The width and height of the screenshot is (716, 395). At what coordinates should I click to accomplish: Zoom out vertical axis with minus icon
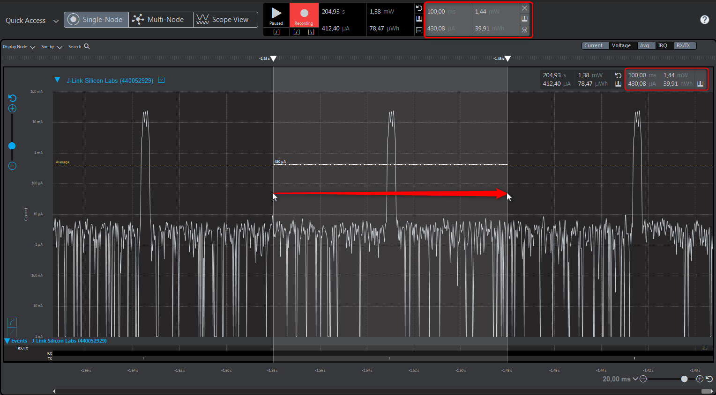tap(12, 166)
